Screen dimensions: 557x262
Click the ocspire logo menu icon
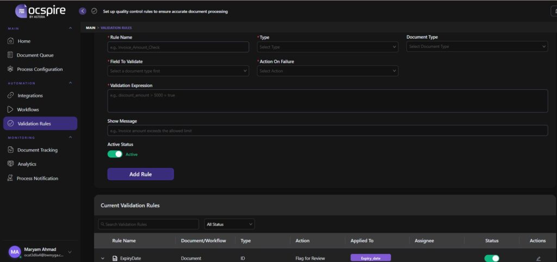point(22,11)
